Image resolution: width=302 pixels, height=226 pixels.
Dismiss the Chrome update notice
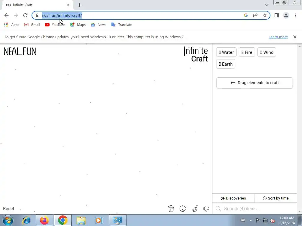295,37
